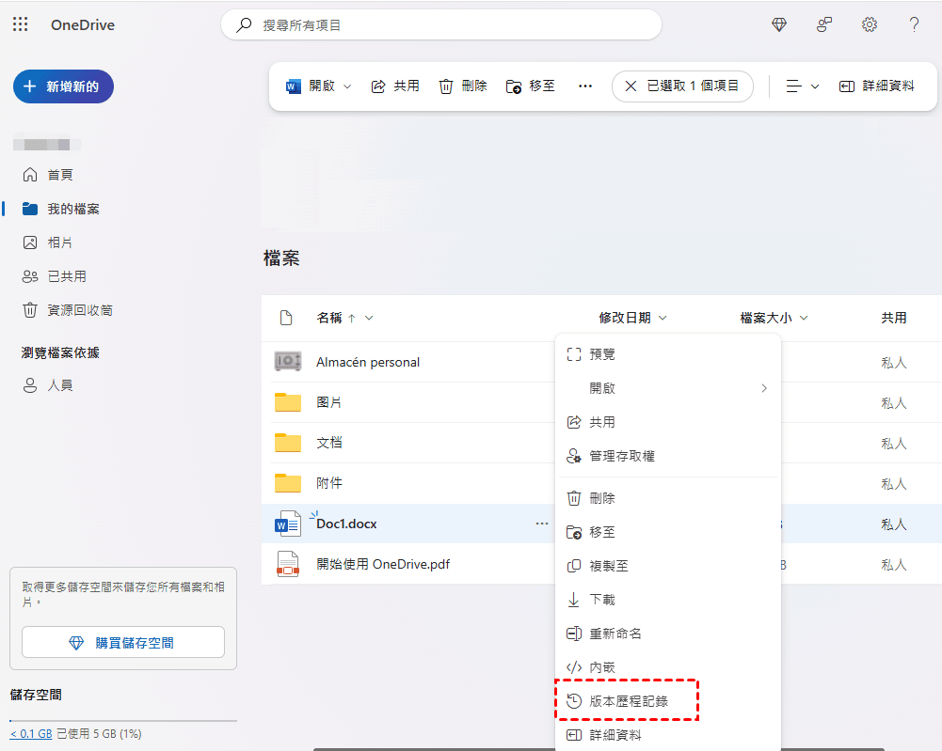Choose 共用 in the context menu
Screen dimensions: 942x751
click(x=668, y=422)
